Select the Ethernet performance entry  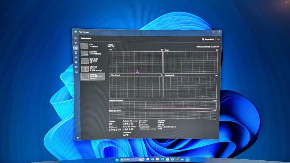[93, 69]
